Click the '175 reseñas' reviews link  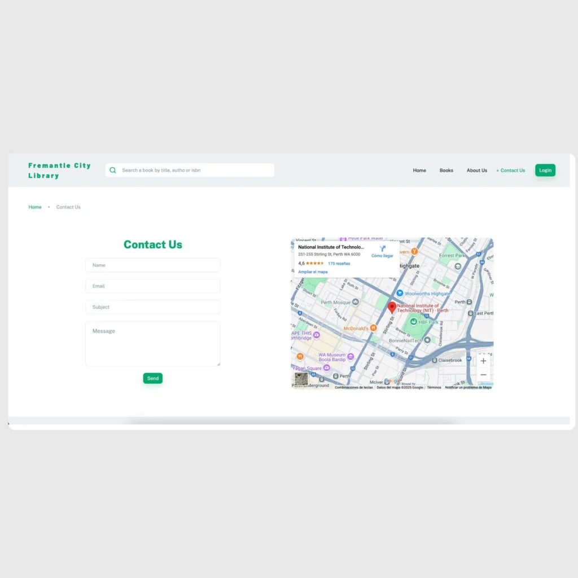click(339, 264)
